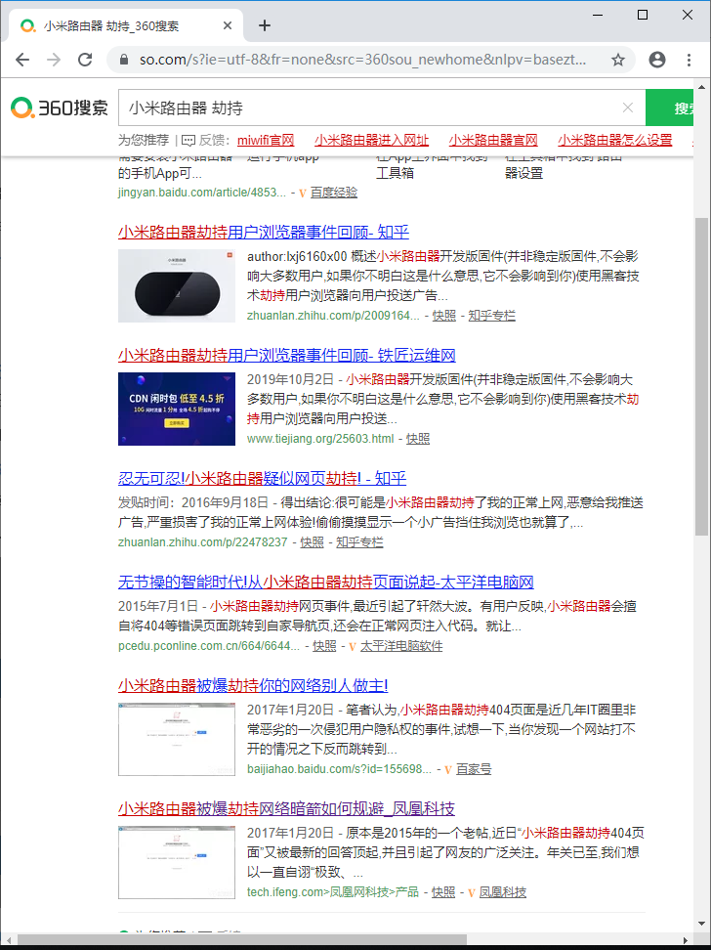Open a new browser tab
The height and width of the screenshot is (950, 711).
[x=264, y=25]
